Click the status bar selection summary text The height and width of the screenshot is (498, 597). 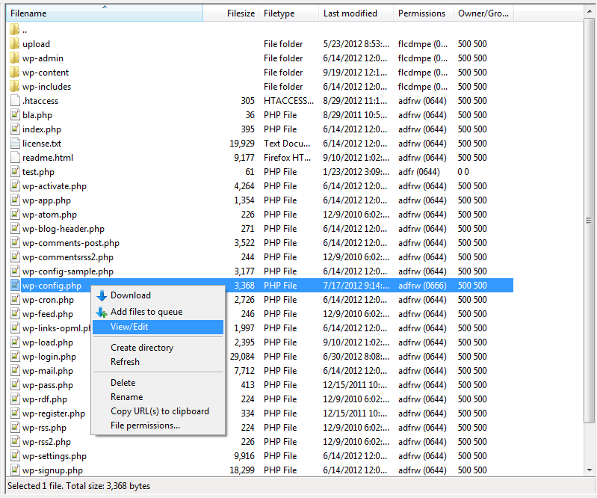(x=78, y=486)
